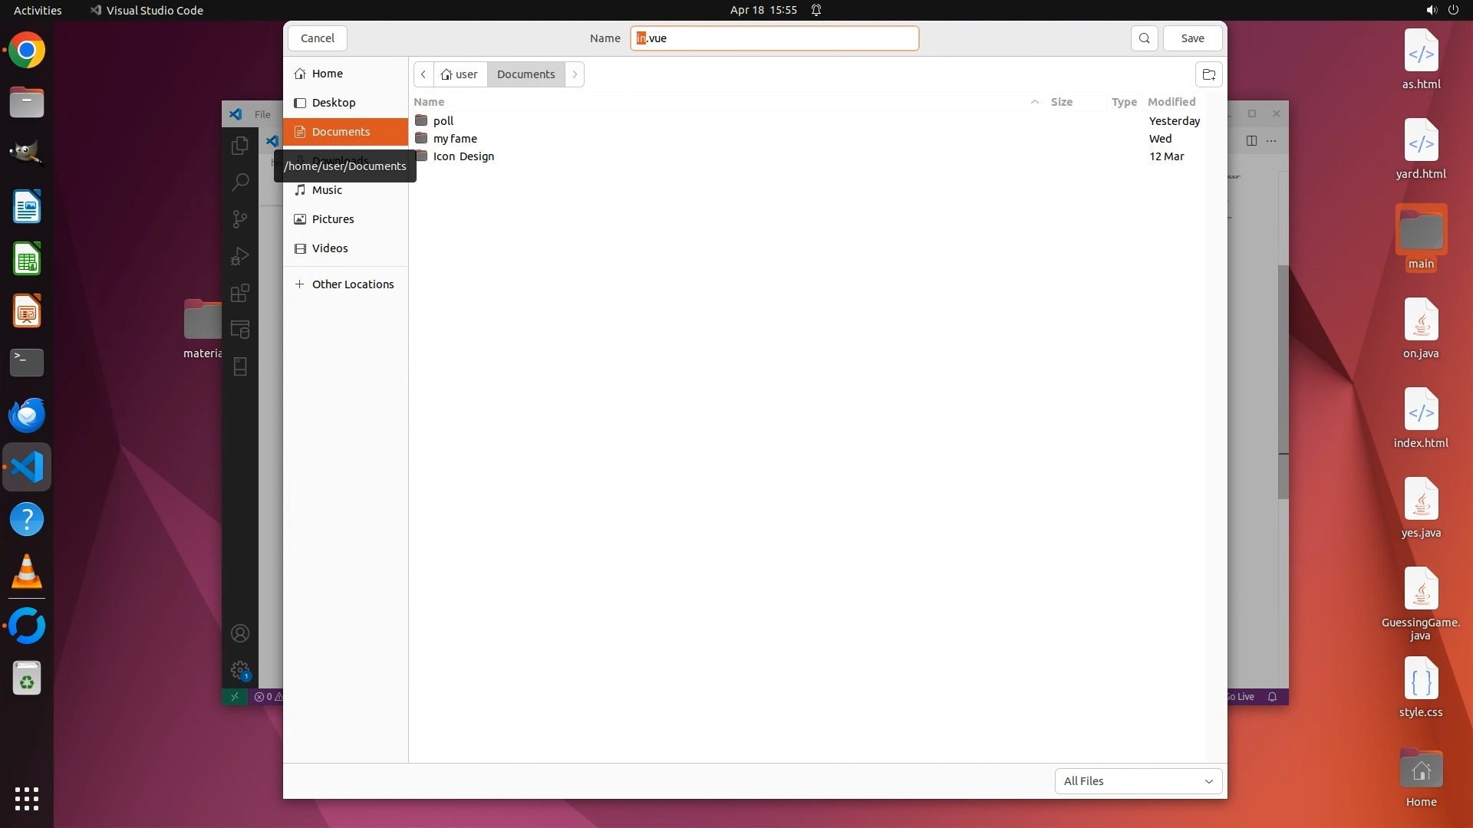This screenshot has height=828, width=1473.
Task: Open Run and Debug activity icon
Action: pos(240,256)
